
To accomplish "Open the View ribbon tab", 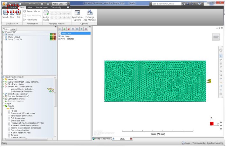I will pyautogui.click(x=30, y=7).
